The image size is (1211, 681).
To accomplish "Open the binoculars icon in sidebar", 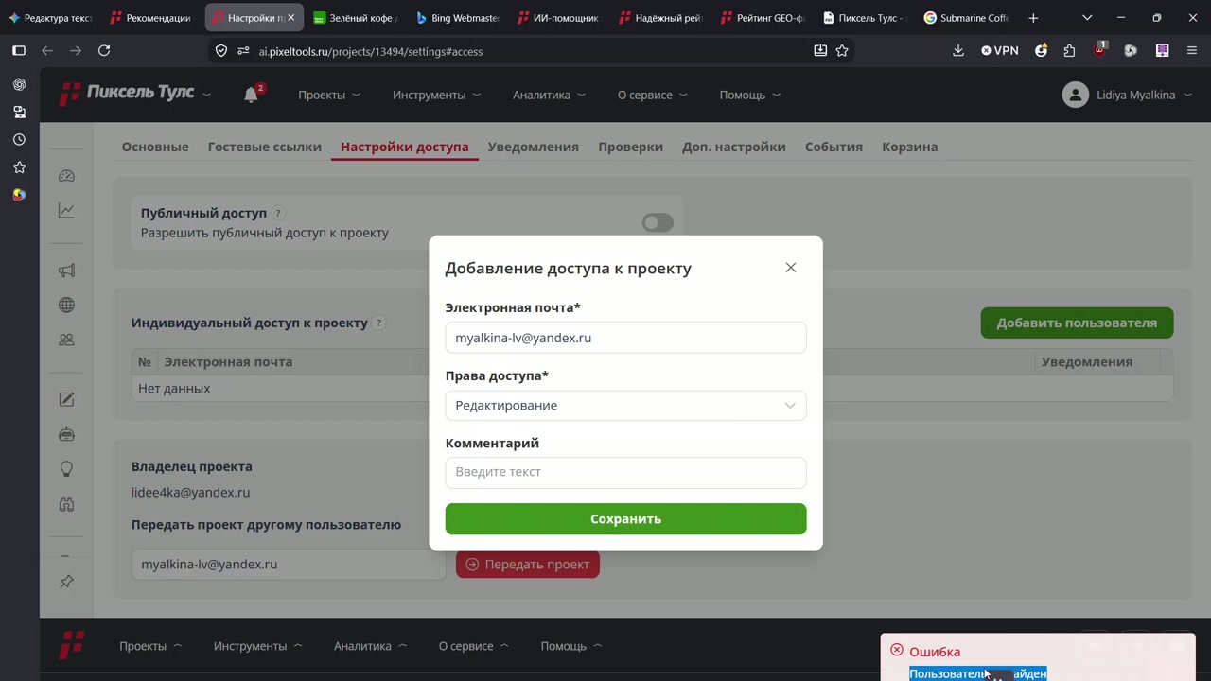I will [66, 504].
